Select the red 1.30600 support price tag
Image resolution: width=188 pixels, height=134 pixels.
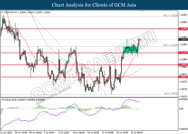182,77
